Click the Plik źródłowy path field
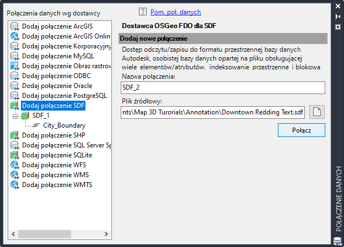Screen dimensions: 344x247 (213, 113)
